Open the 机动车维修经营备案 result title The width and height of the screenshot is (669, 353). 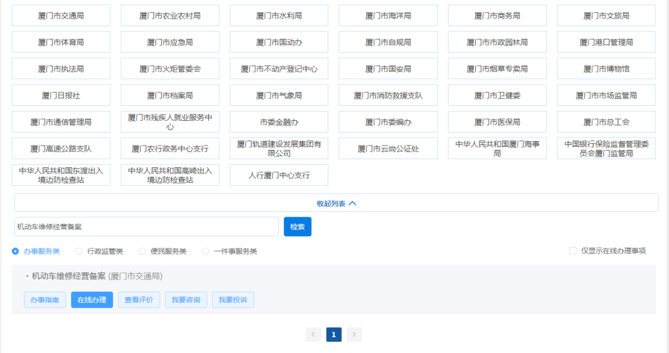69,276
